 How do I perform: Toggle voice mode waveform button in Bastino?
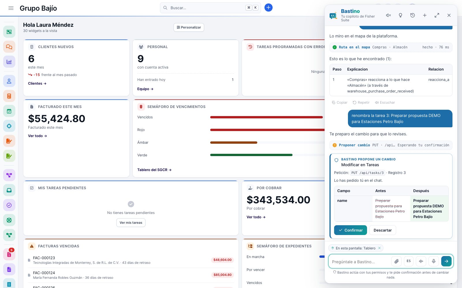pyautogui.click(x=421, y=261)
